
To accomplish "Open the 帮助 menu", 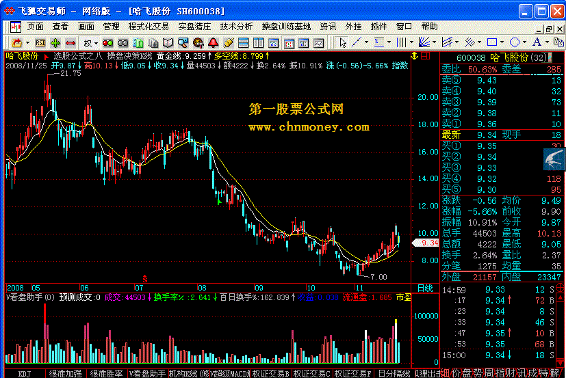I will coord(429,27).
